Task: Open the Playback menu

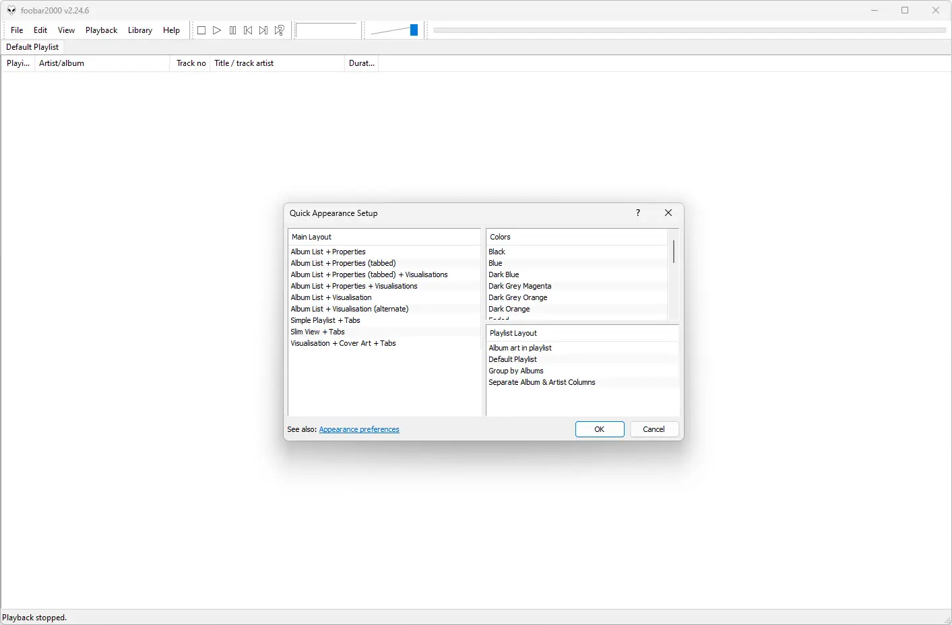Action: 101,30
